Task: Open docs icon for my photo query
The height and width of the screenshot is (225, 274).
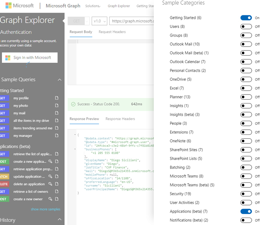Action: 57,105
